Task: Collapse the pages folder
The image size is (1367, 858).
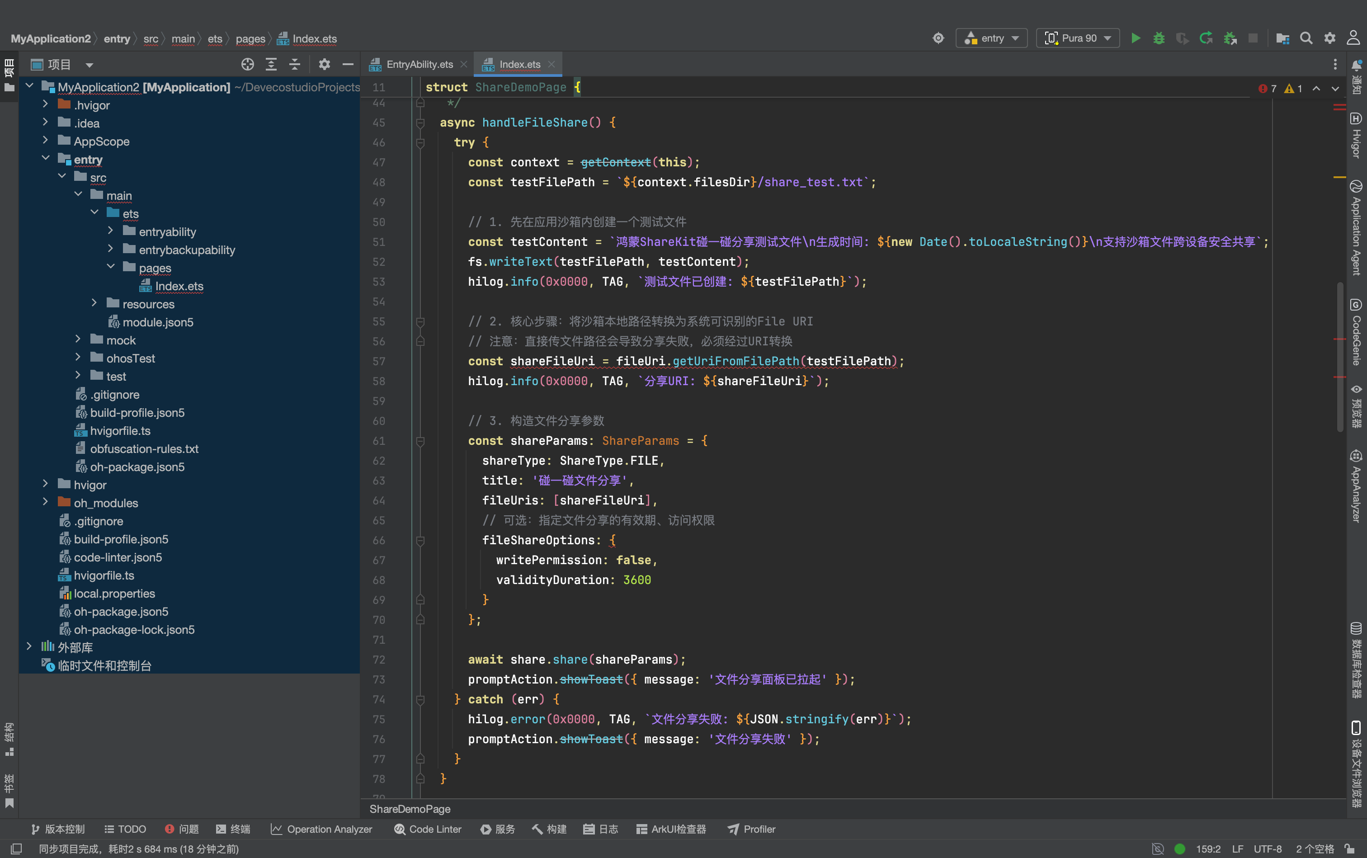Action: (x=111, y=267)
